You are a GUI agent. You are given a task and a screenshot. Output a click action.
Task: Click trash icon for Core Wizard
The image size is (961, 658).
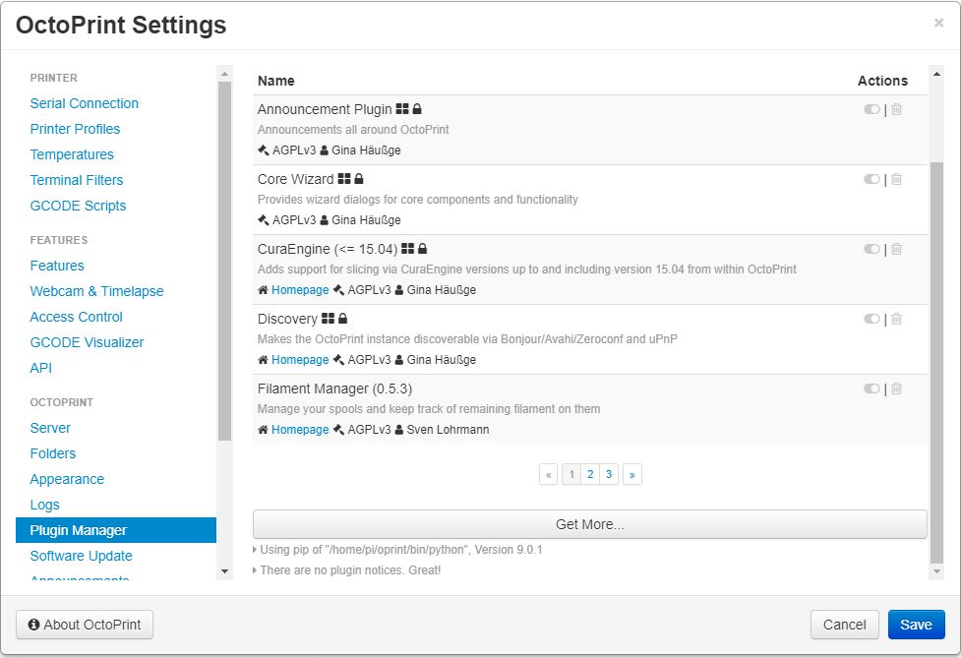coord(897,179)
